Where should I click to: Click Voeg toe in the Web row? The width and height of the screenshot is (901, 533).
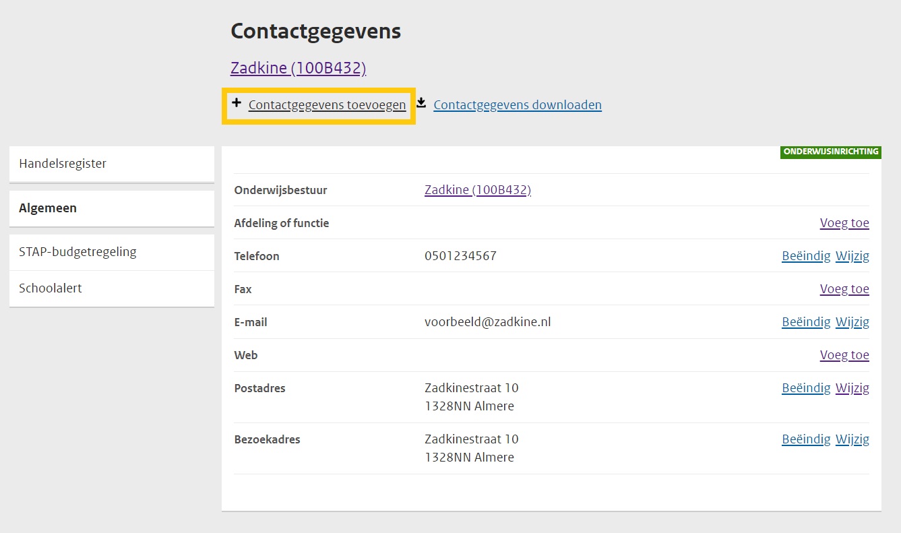(844, 355)
